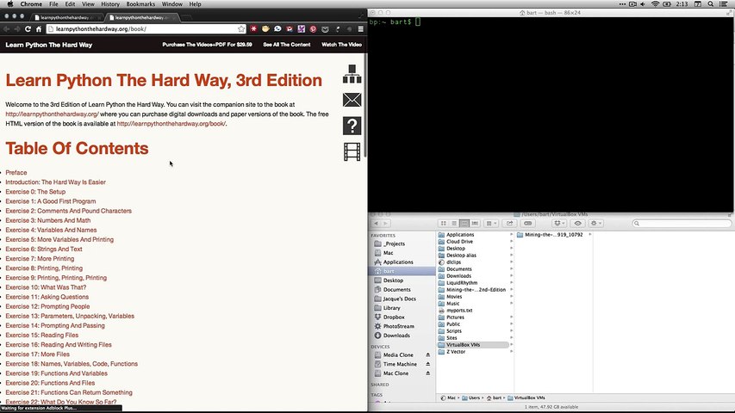
Task: Click the Pinterest extension icon
Action: [x=313, y=29]
